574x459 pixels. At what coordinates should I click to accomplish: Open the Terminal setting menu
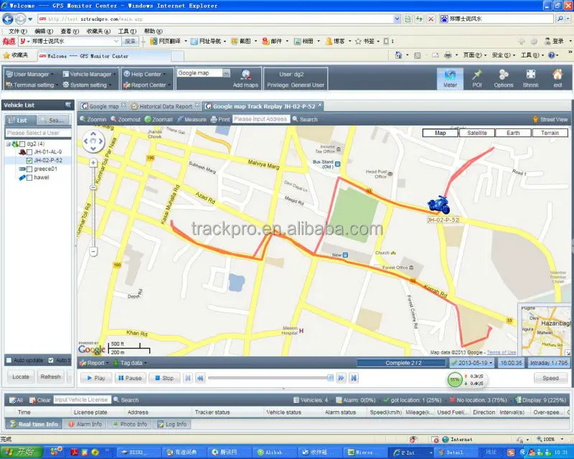pos(32,85)
